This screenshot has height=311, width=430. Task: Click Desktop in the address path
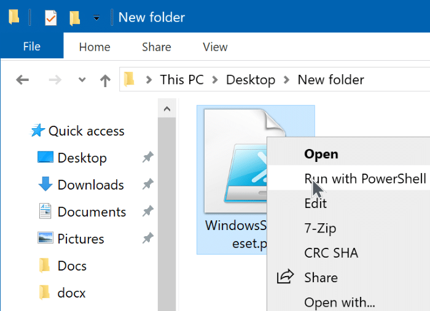[x=251, y=80]
